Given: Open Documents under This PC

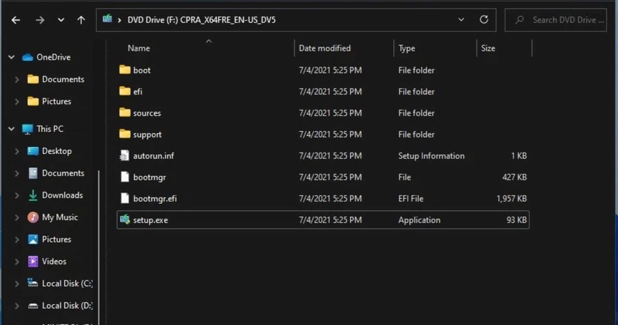Looking at the screenshot, I should click(x=63, y=173).
